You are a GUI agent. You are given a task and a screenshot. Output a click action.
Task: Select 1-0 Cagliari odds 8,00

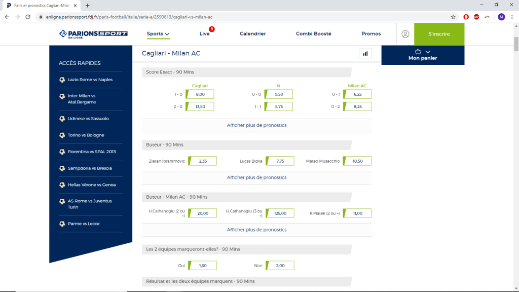(200, 94)
